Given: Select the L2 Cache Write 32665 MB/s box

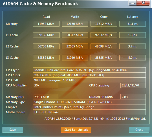Looking at the screenshot, I should pos(75,46).
